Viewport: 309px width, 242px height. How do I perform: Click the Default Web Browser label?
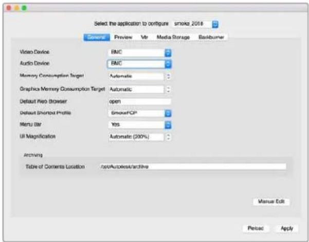(43, 101)
